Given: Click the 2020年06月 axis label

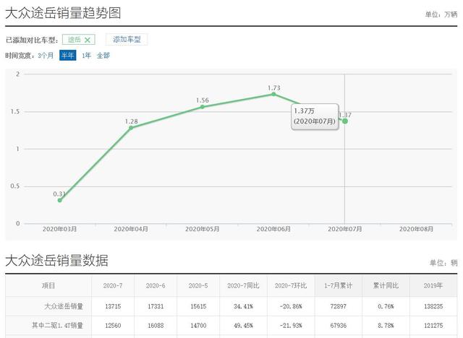Looking at the screenshot, I should point(273,229).
